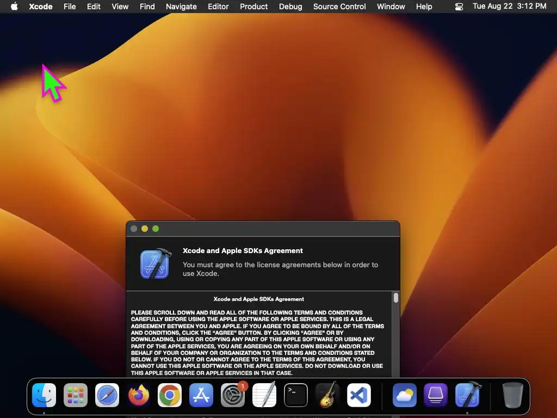The image size is (557, 418).
Task: Launch Google Chrome from the Dock
Action: pos(170,395)
